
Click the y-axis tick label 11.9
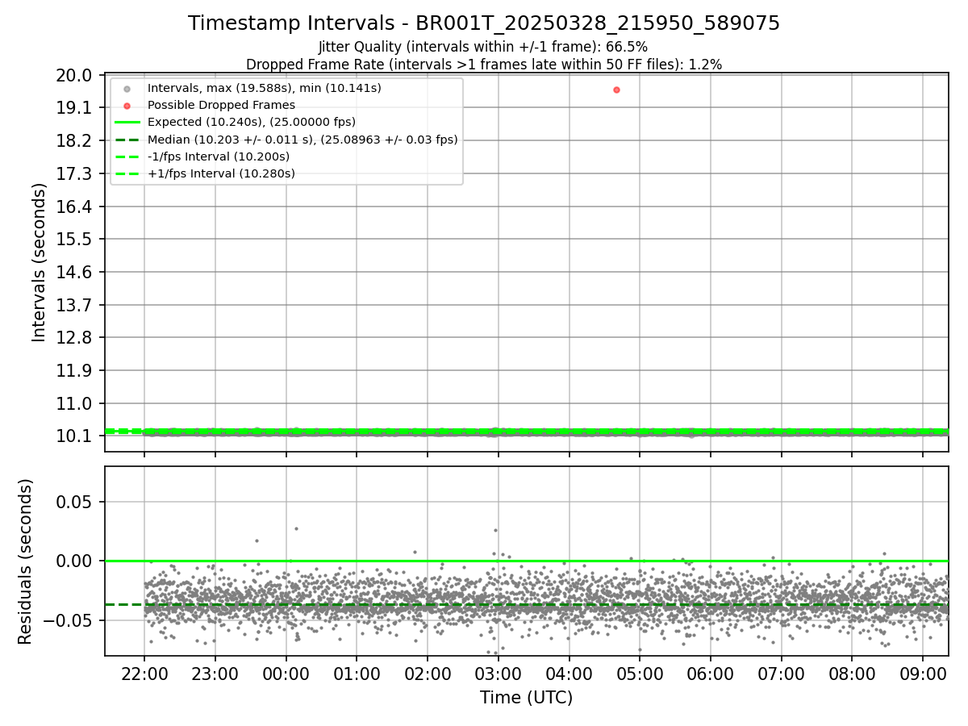(76, 370)
